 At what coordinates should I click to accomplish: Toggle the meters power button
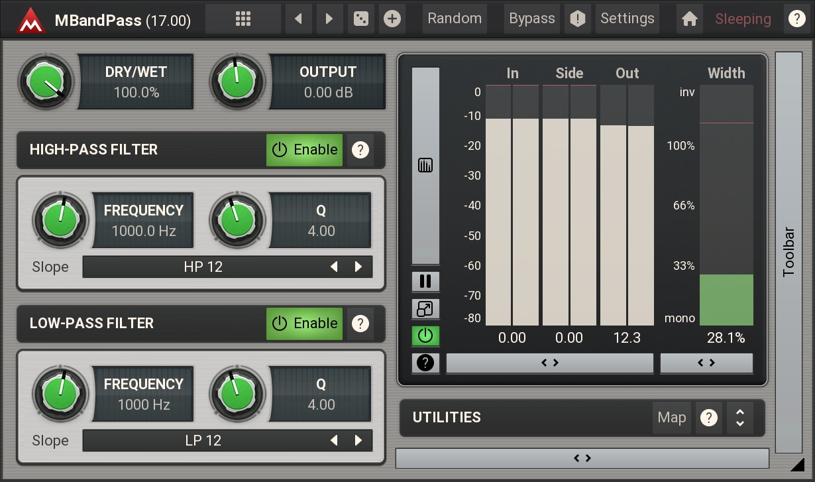[x=425, y=336]
